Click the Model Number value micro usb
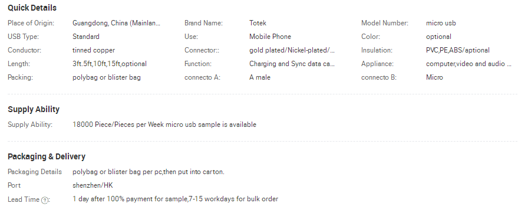This screenshot has height=216, width=518. point(441,23)
